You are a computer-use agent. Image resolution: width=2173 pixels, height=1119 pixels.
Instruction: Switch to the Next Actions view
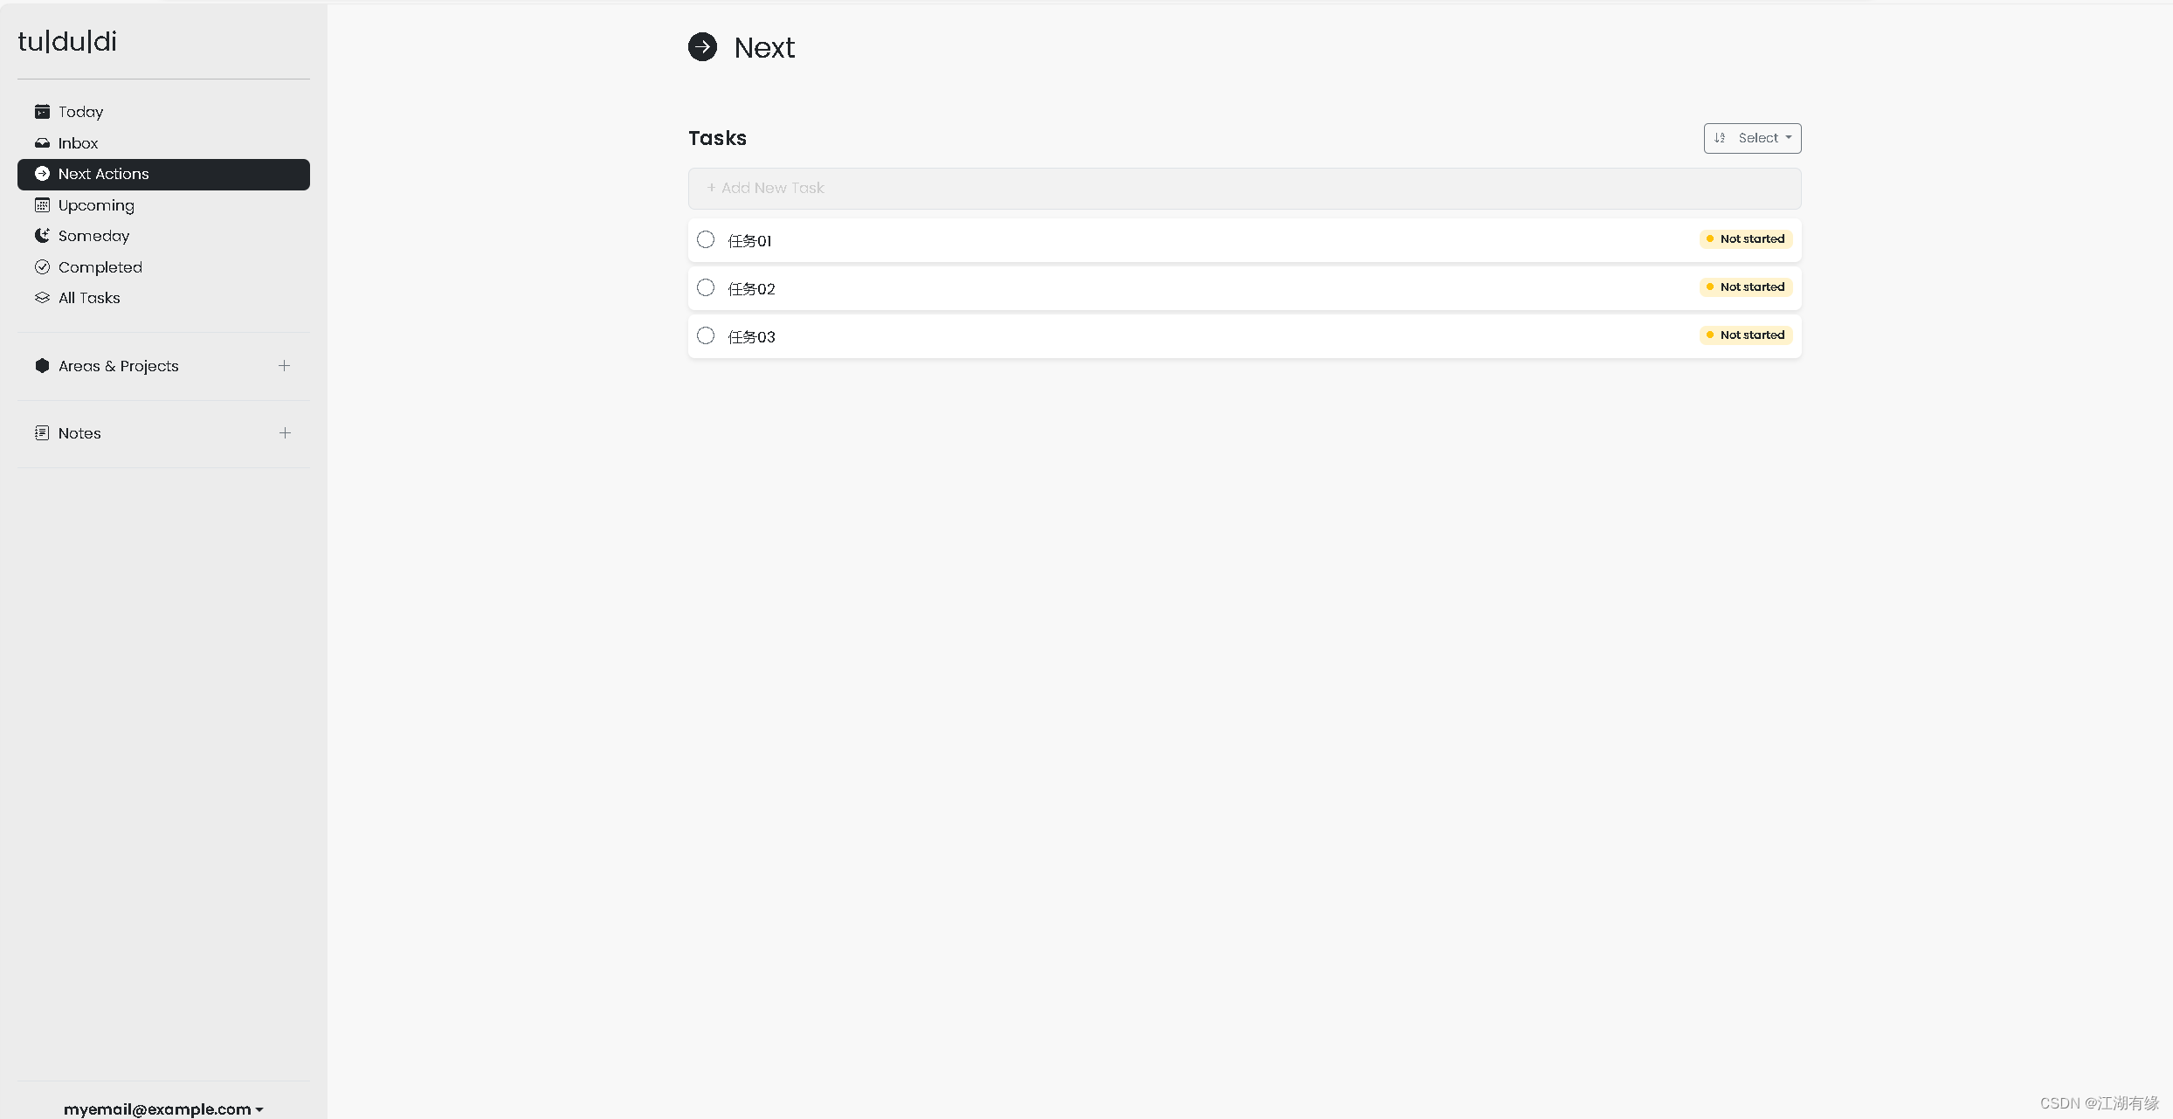coord(103,175)
